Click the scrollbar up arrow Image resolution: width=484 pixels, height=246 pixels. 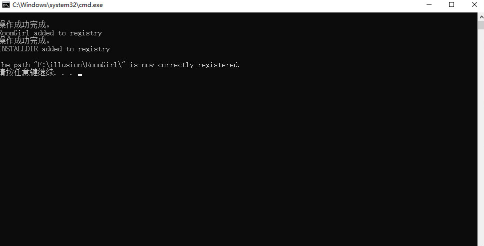(481, 17)
